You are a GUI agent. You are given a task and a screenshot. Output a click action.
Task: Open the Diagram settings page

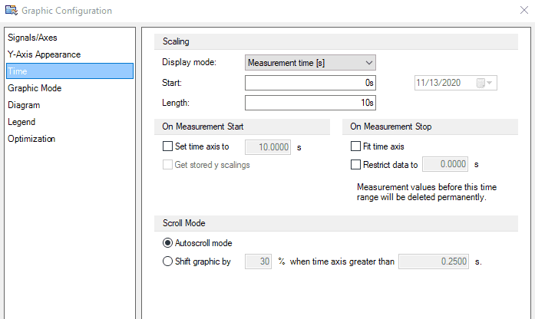(24, 105)
